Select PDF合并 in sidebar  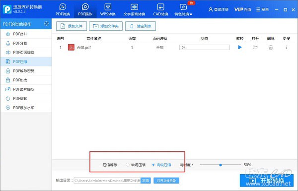tap(26, 34)
